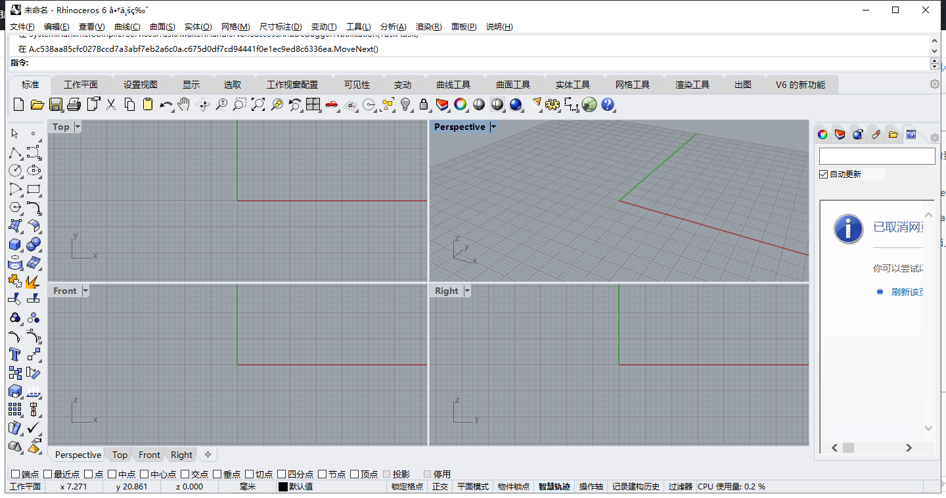Toggle the 交点 osnap checkbox
This screenshot has height=498, width=946.
pos(185,474)
